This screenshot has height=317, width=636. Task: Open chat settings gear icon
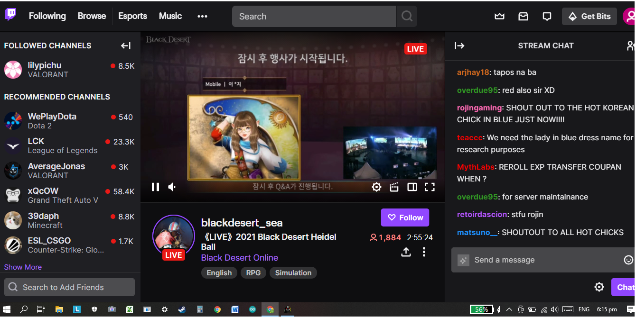pyautogui.click(x=599, y=287)
